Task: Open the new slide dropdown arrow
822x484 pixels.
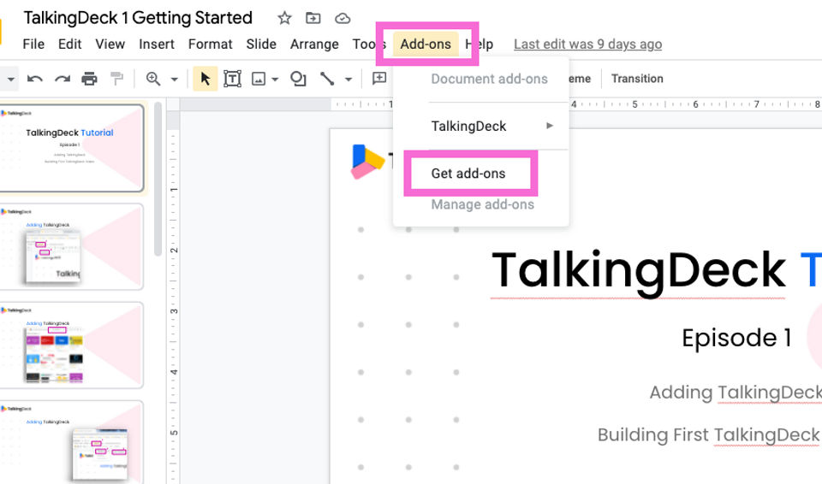Action: click(10, 80)
